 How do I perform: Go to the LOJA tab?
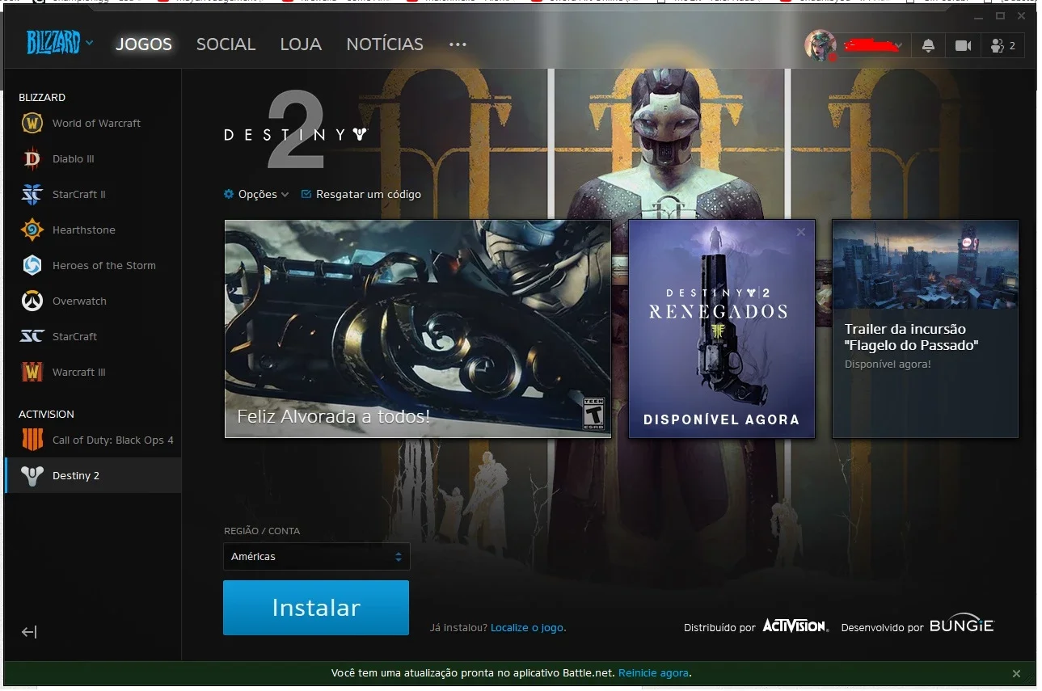[x=301, y=44]
